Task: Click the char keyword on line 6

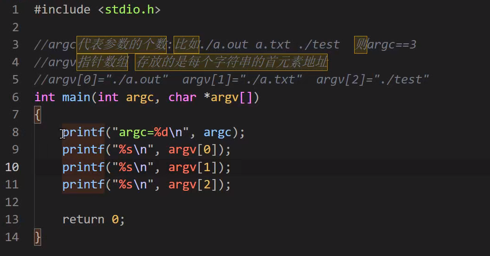Action: (182, 97)
